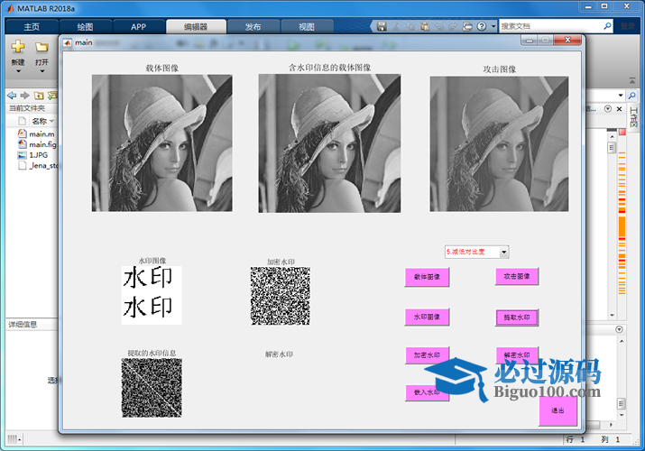Expand the quick access toolbar options arrow
645x451 pixels.
click(x=493, y=26)
